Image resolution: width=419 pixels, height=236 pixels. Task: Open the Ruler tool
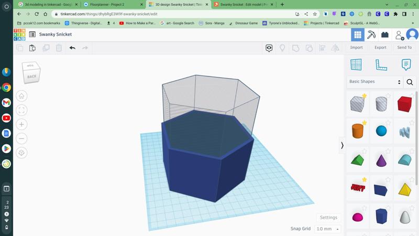click(x=381, y=65)
